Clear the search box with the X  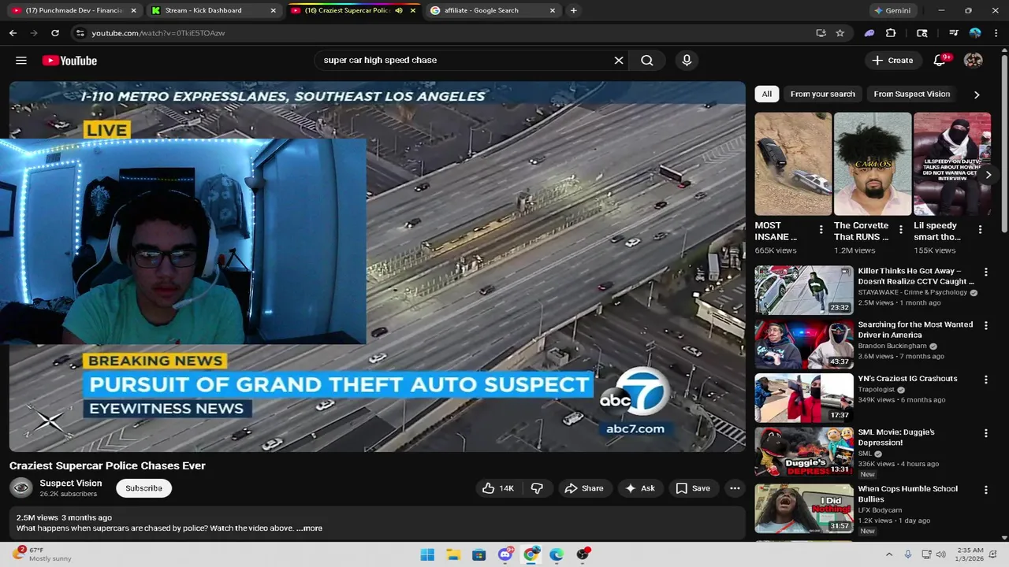click(x=619, y=60)
